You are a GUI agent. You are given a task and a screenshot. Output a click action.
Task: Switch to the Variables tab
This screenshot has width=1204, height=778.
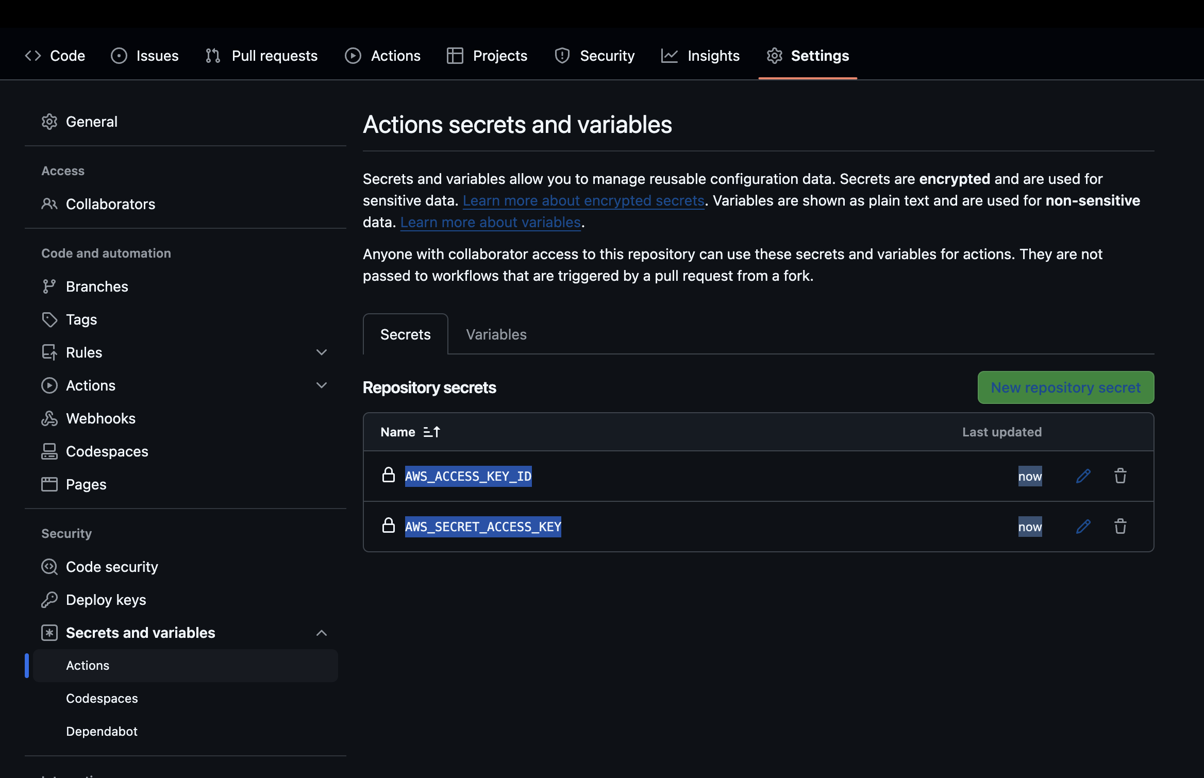point(496,334)
